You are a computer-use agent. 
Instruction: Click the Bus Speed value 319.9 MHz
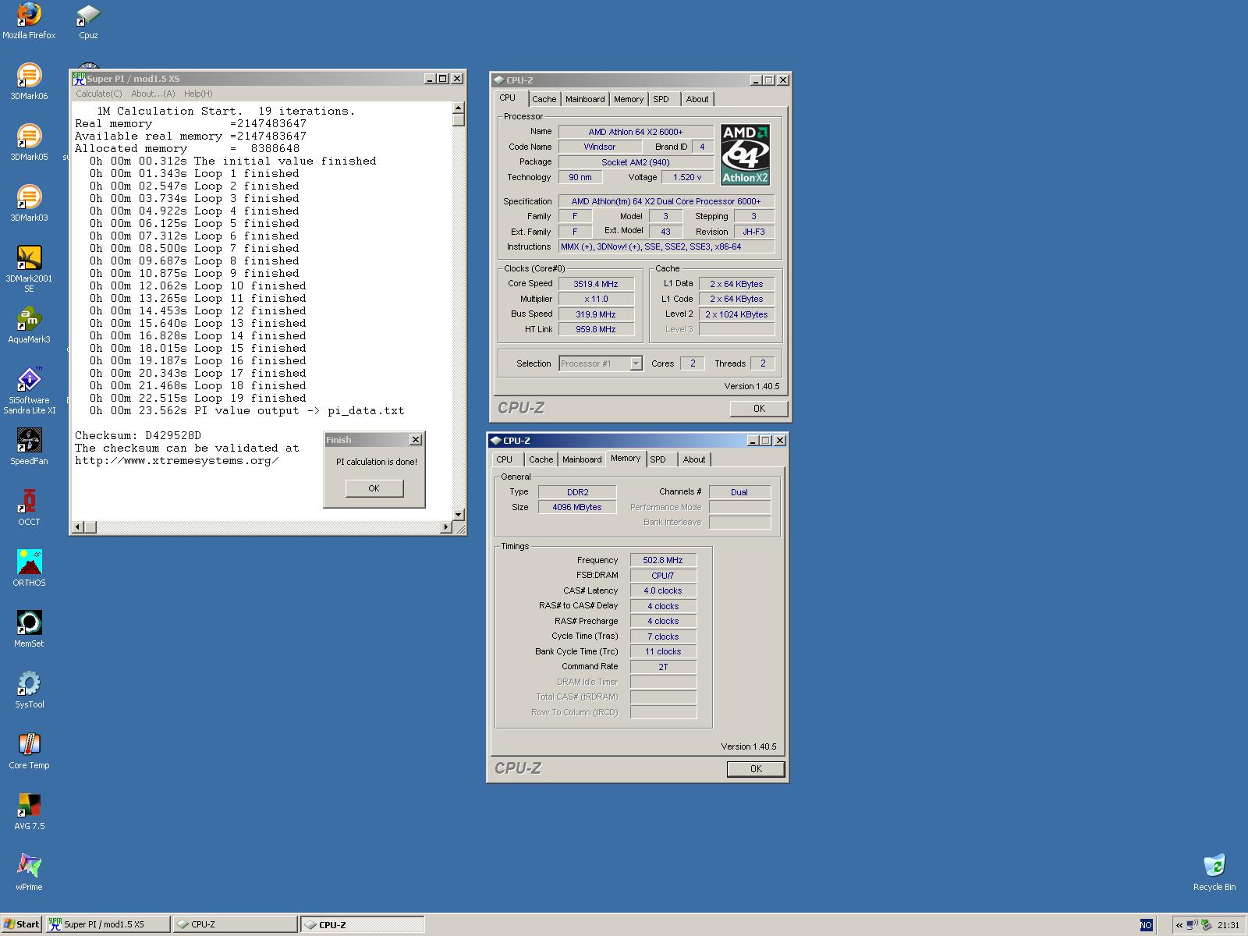click(x=596, y=314)
